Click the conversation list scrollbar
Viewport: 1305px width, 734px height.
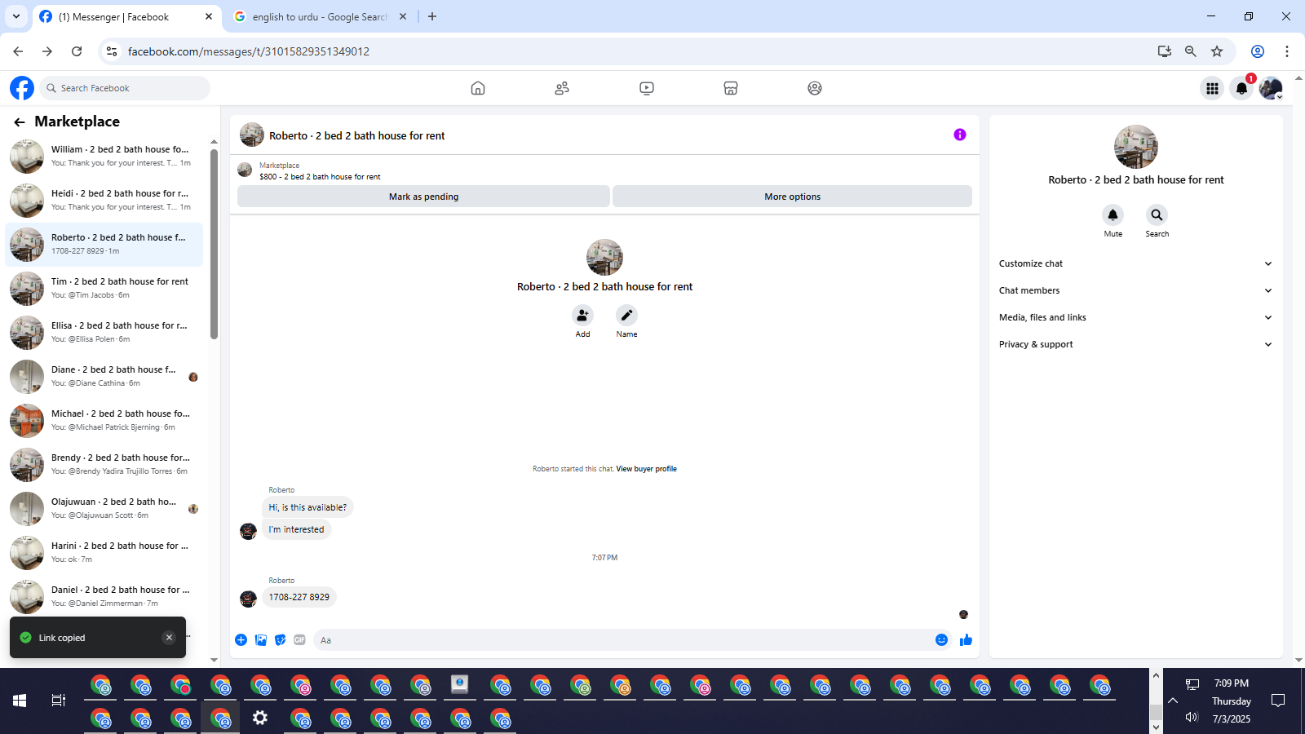click(214, 243)
